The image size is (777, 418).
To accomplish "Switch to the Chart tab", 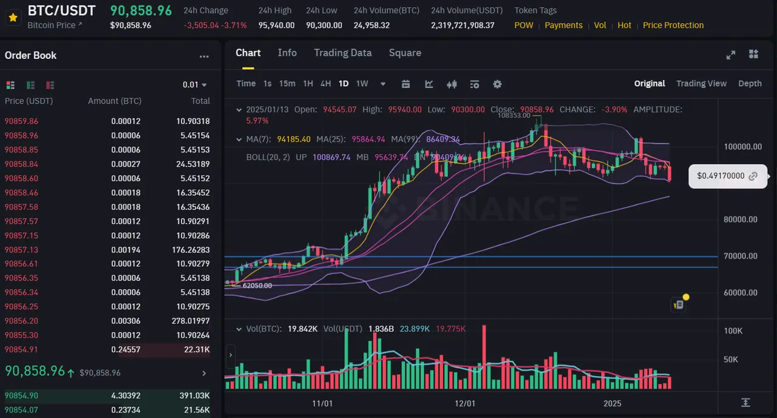I will pyautogui.click(x=248, y=53).
